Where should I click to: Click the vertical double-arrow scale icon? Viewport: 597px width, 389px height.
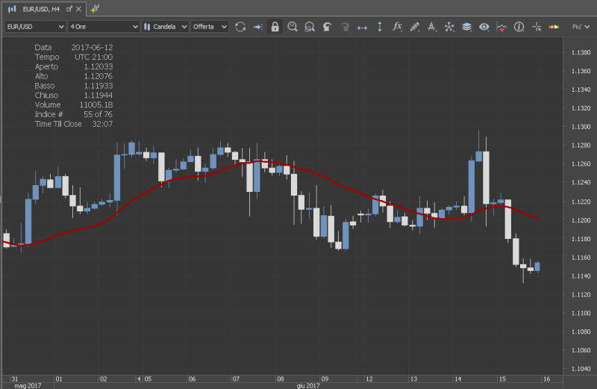coord(380,27)
